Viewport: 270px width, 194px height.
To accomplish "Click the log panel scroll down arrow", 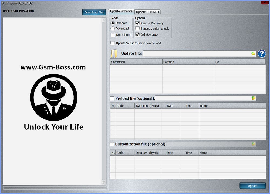I will coord(104,182).
